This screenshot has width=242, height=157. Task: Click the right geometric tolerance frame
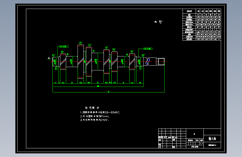(x=148, y=49)
